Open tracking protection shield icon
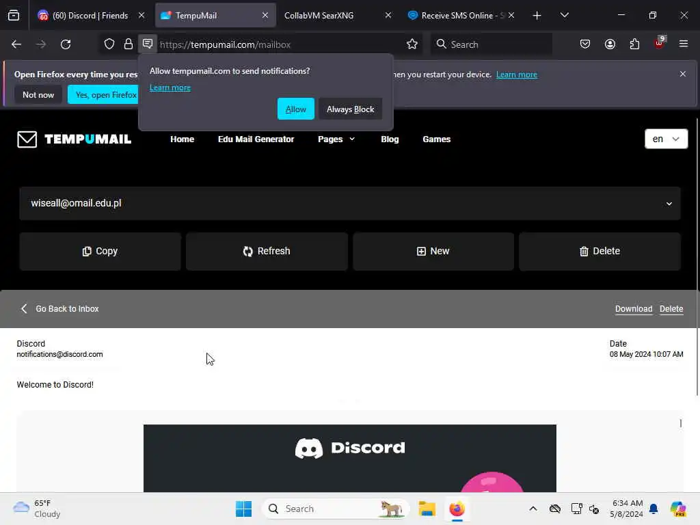Viewport: 700px width, 525px height. [109, 44]
